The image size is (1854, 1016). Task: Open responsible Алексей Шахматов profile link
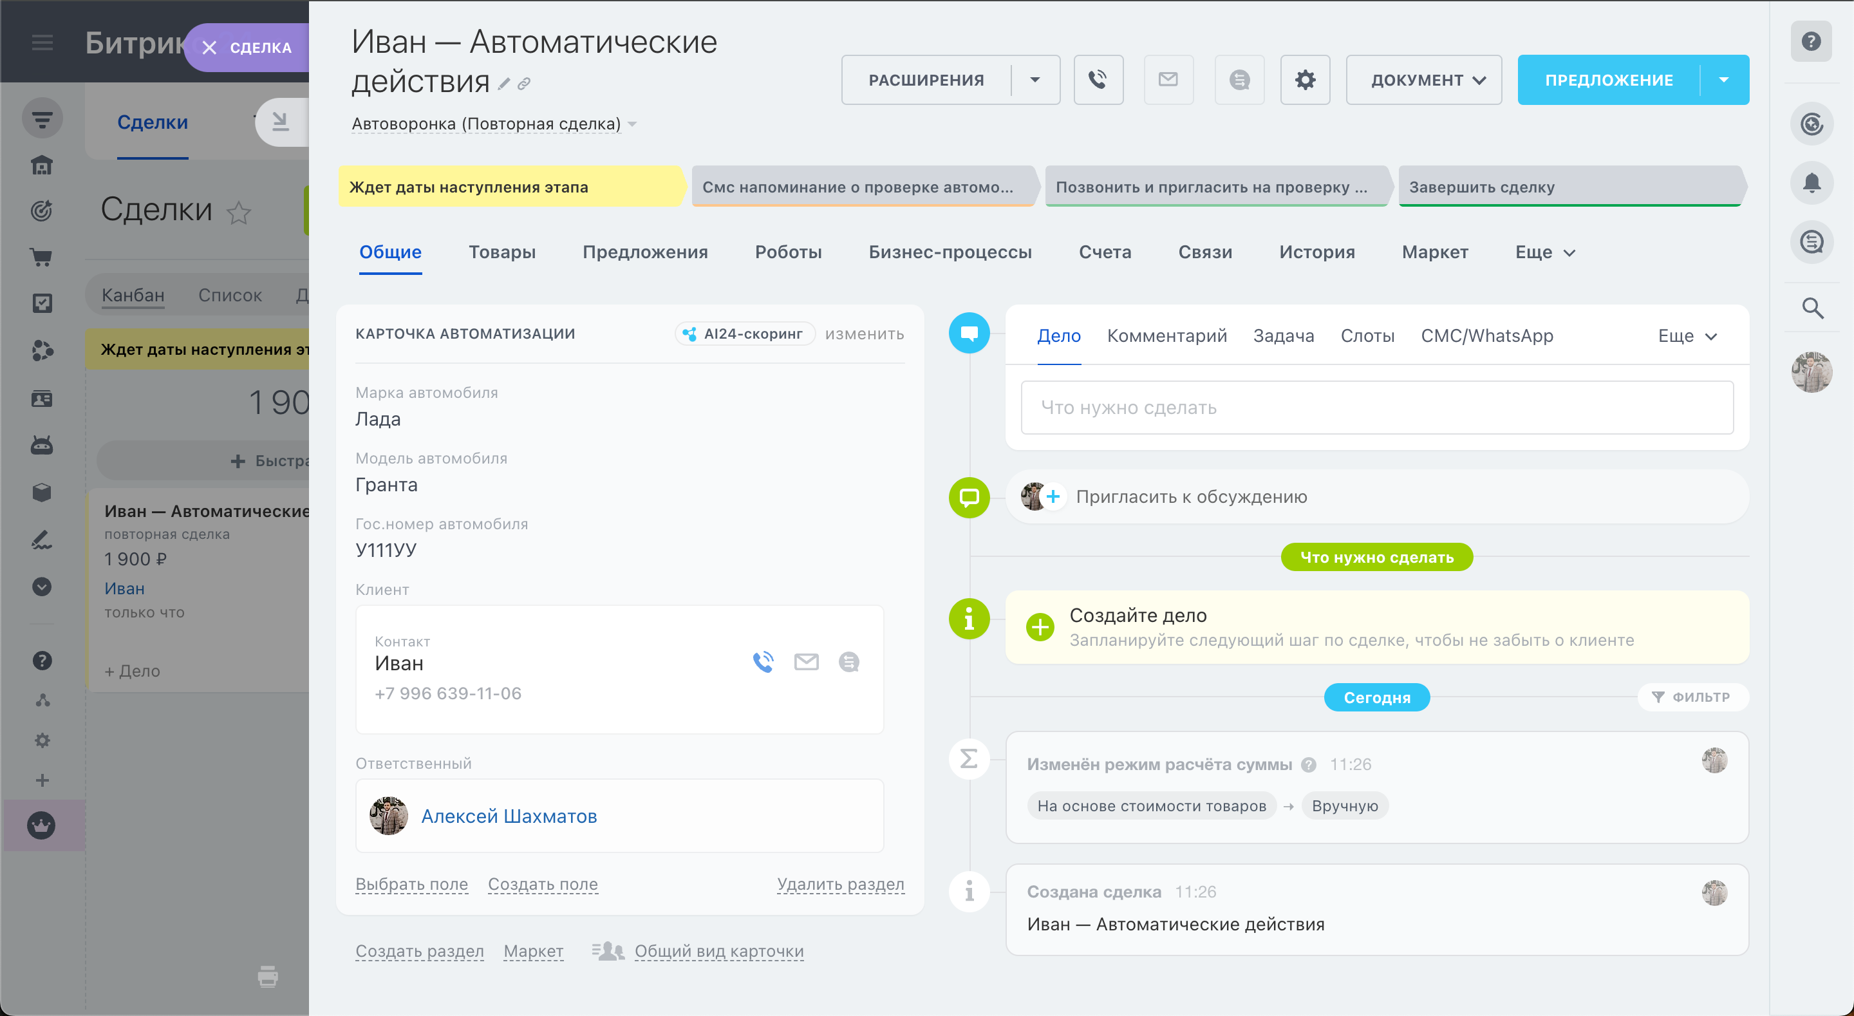pyautogui.click(x=509, y=816)
